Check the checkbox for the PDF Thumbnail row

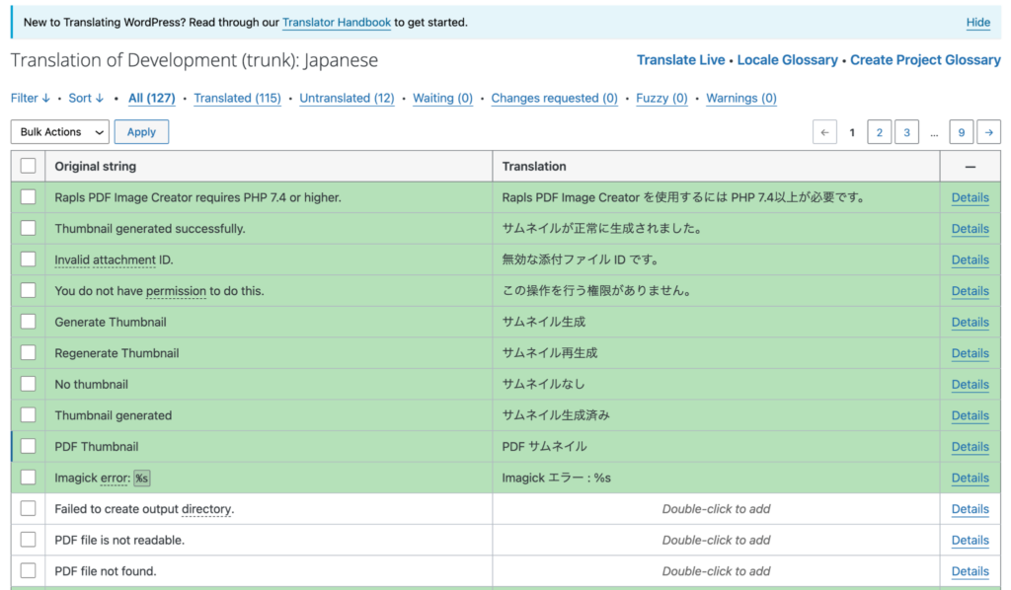point(28,446)
